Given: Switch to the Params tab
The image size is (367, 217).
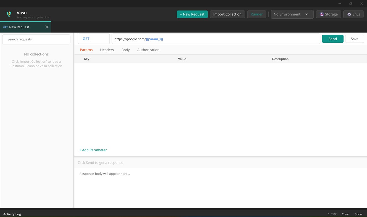Looking at the screenshot, I should (x=86, y=50).
